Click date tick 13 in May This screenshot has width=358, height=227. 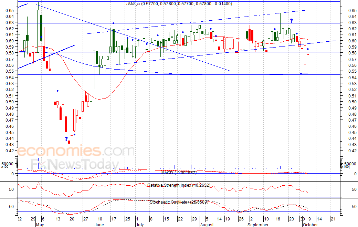point(58,219)
